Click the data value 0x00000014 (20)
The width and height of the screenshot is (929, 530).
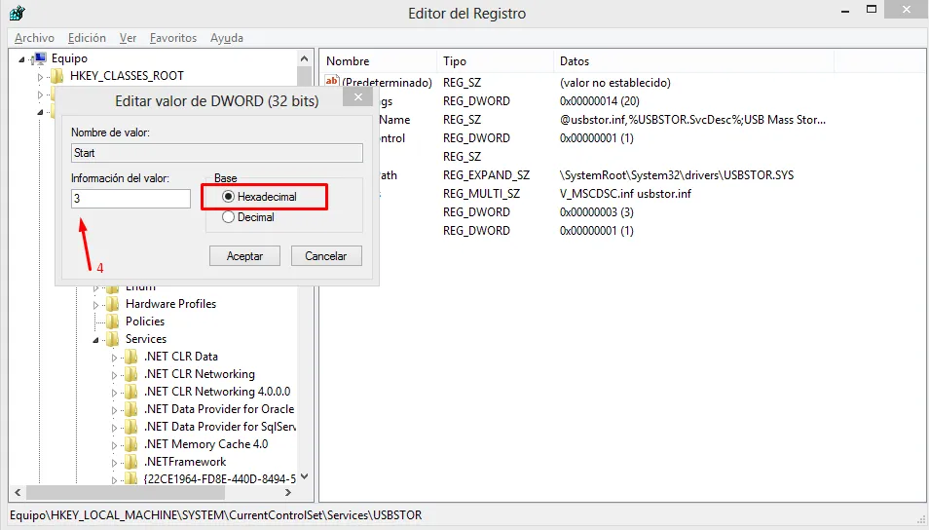(x=600, y=100)
